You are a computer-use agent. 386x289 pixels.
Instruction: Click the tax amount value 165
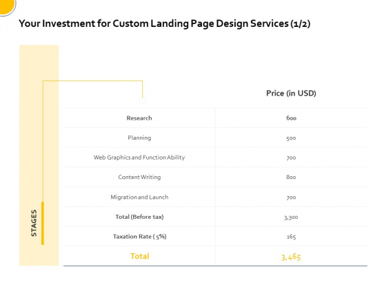pos(291,237)
